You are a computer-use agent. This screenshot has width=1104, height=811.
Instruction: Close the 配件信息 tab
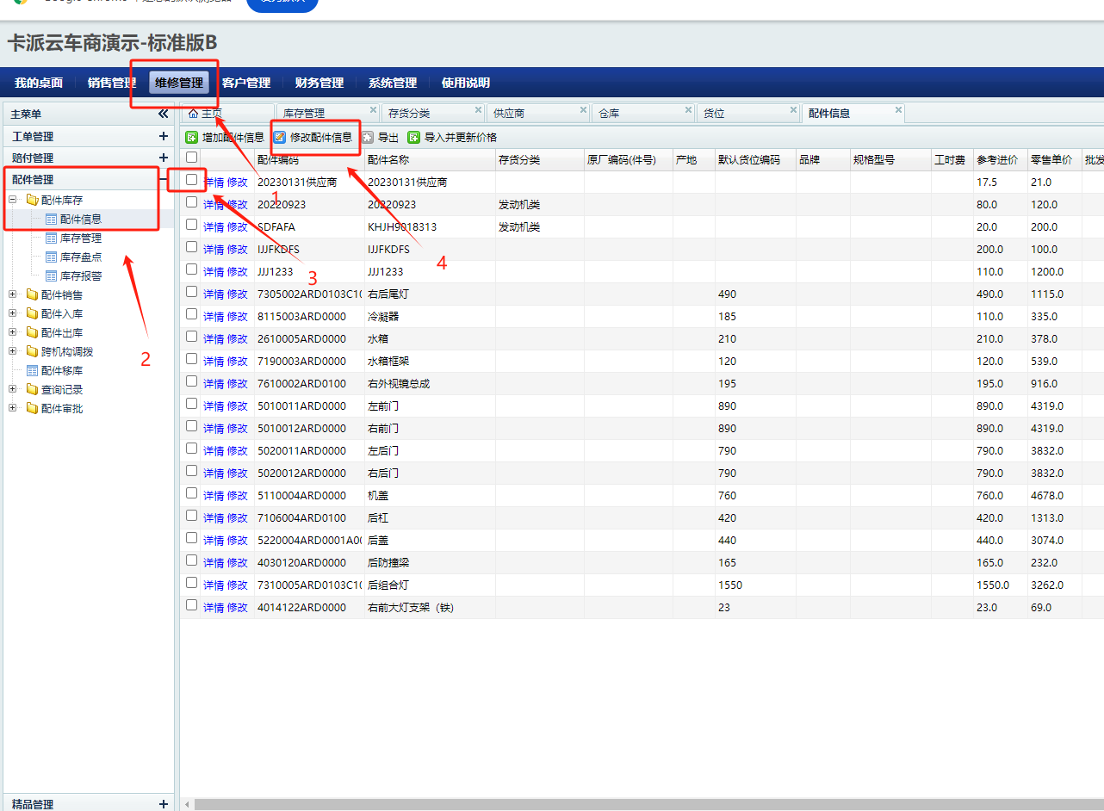[898, 110]
